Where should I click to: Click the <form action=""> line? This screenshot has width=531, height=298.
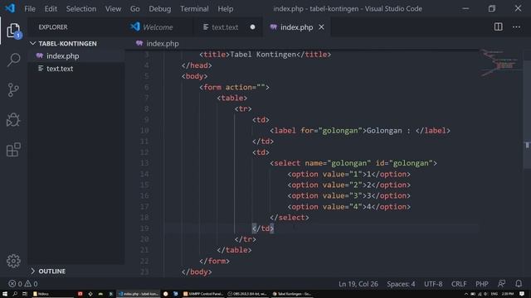[x=234, y=87]
